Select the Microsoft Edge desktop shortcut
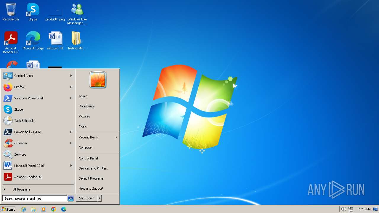 33,41
